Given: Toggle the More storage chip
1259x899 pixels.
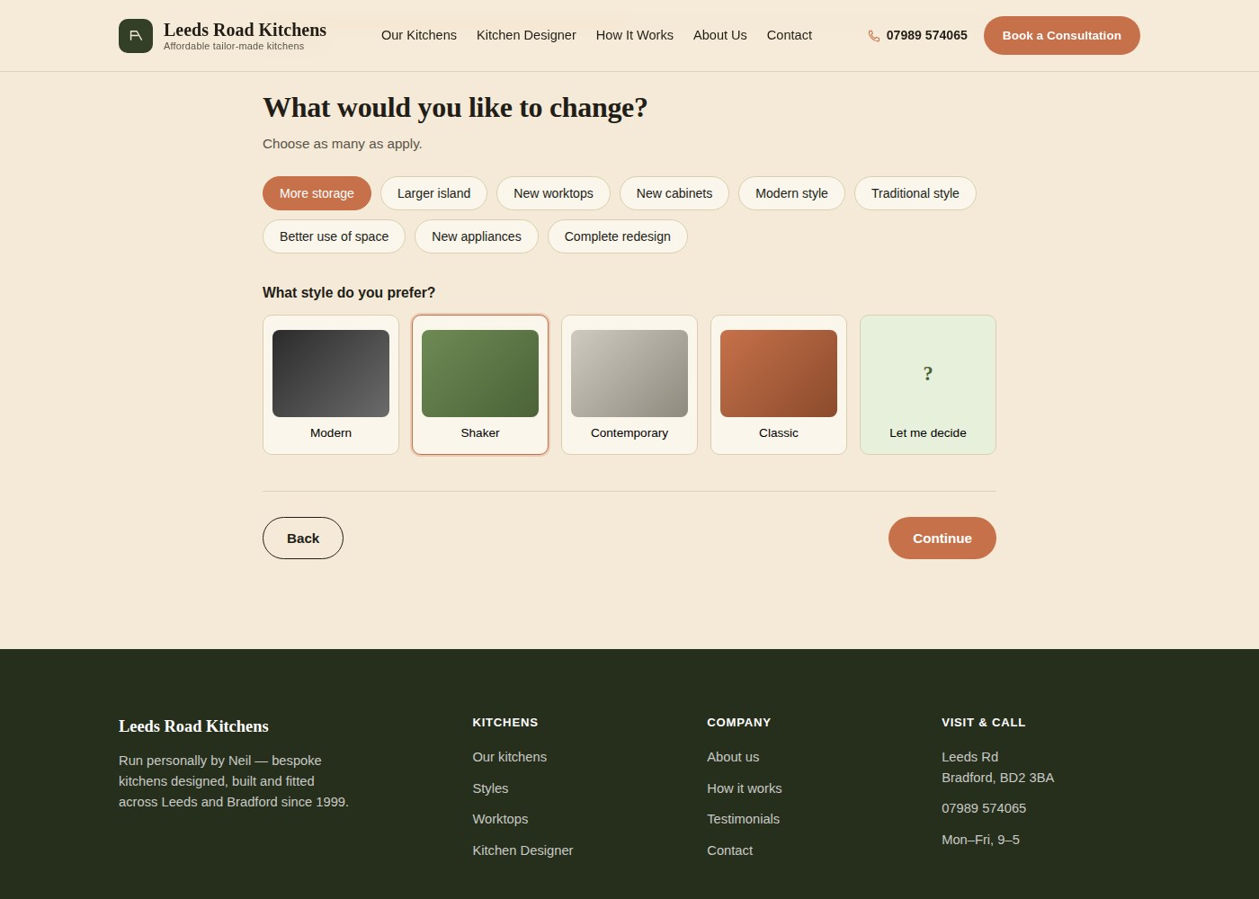Looking at the screenshot, I should pyautogui.click(x=317, y=193).
